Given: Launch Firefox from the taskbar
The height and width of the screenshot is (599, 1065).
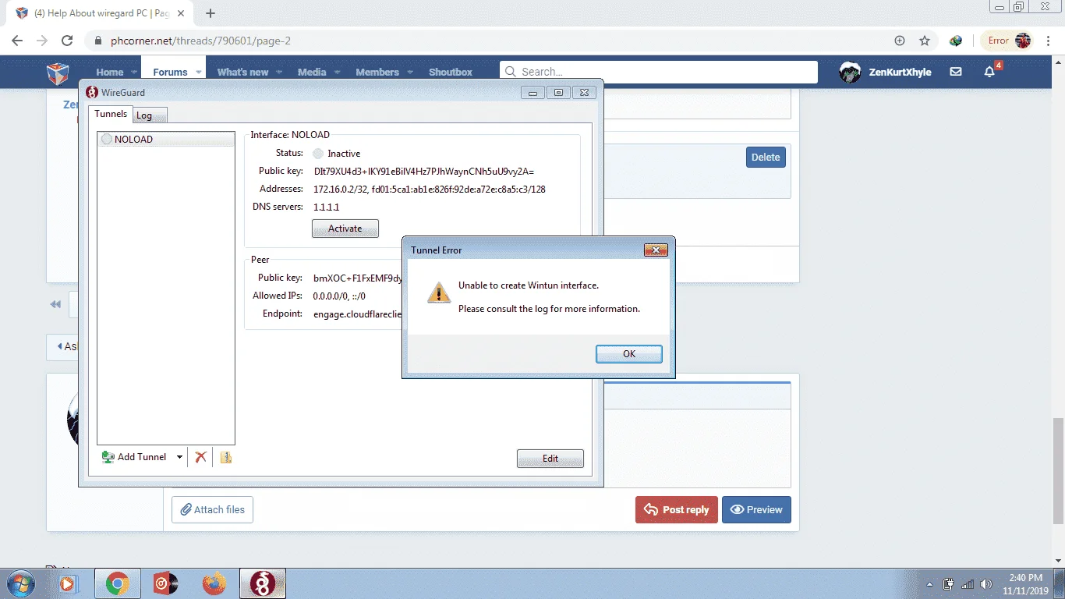Looking at the screenshot, I should [x=214, y=583].
